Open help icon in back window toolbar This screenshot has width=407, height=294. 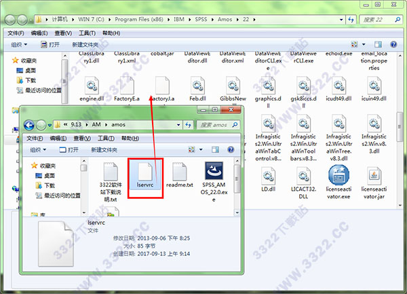tap(393, 44)
